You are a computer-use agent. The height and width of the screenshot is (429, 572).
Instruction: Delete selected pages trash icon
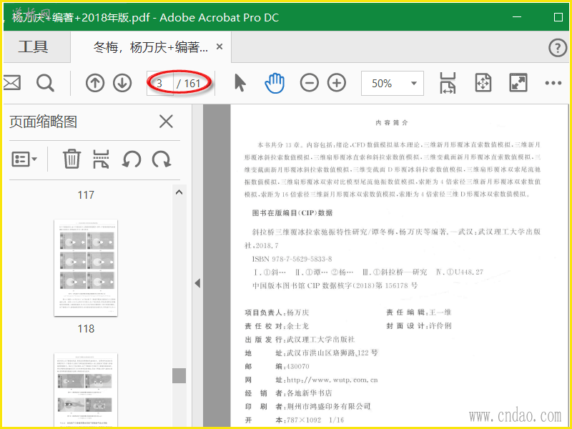[71, 159]
